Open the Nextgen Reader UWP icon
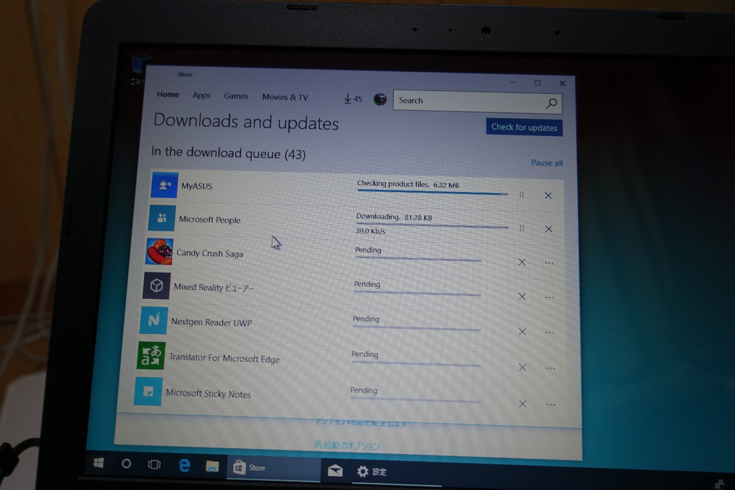735x490 pixels. click(154, 320)
